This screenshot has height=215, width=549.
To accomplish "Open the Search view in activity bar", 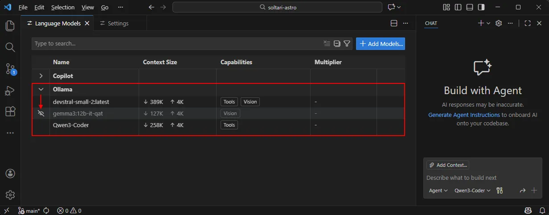I will [x=10, y=47].
